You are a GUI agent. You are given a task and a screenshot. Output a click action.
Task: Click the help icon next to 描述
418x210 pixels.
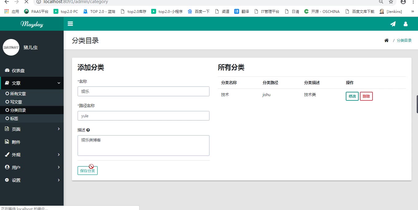pyautogui.click(x=88, y=130)
